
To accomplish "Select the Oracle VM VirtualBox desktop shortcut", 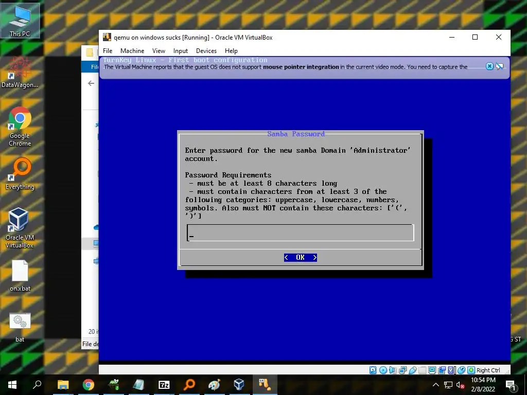I will click(x=19, y=228).
